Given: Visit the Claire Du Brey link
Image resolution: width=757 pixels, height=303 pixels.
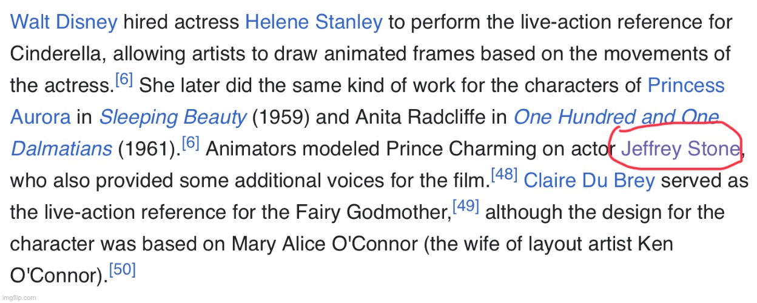Looking at the screenshot, I should pyautogui.click(x=588, y=180).
